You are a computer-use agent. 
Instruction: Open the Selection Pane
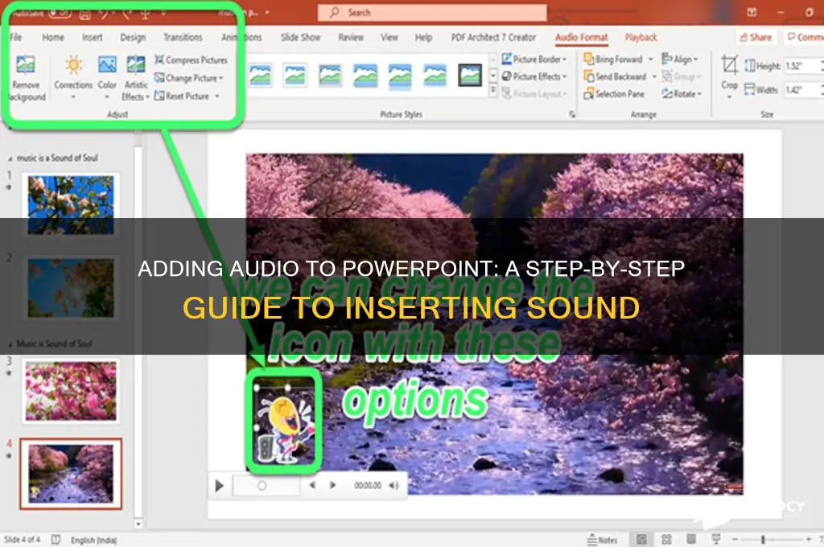click(x=614, y=94)
